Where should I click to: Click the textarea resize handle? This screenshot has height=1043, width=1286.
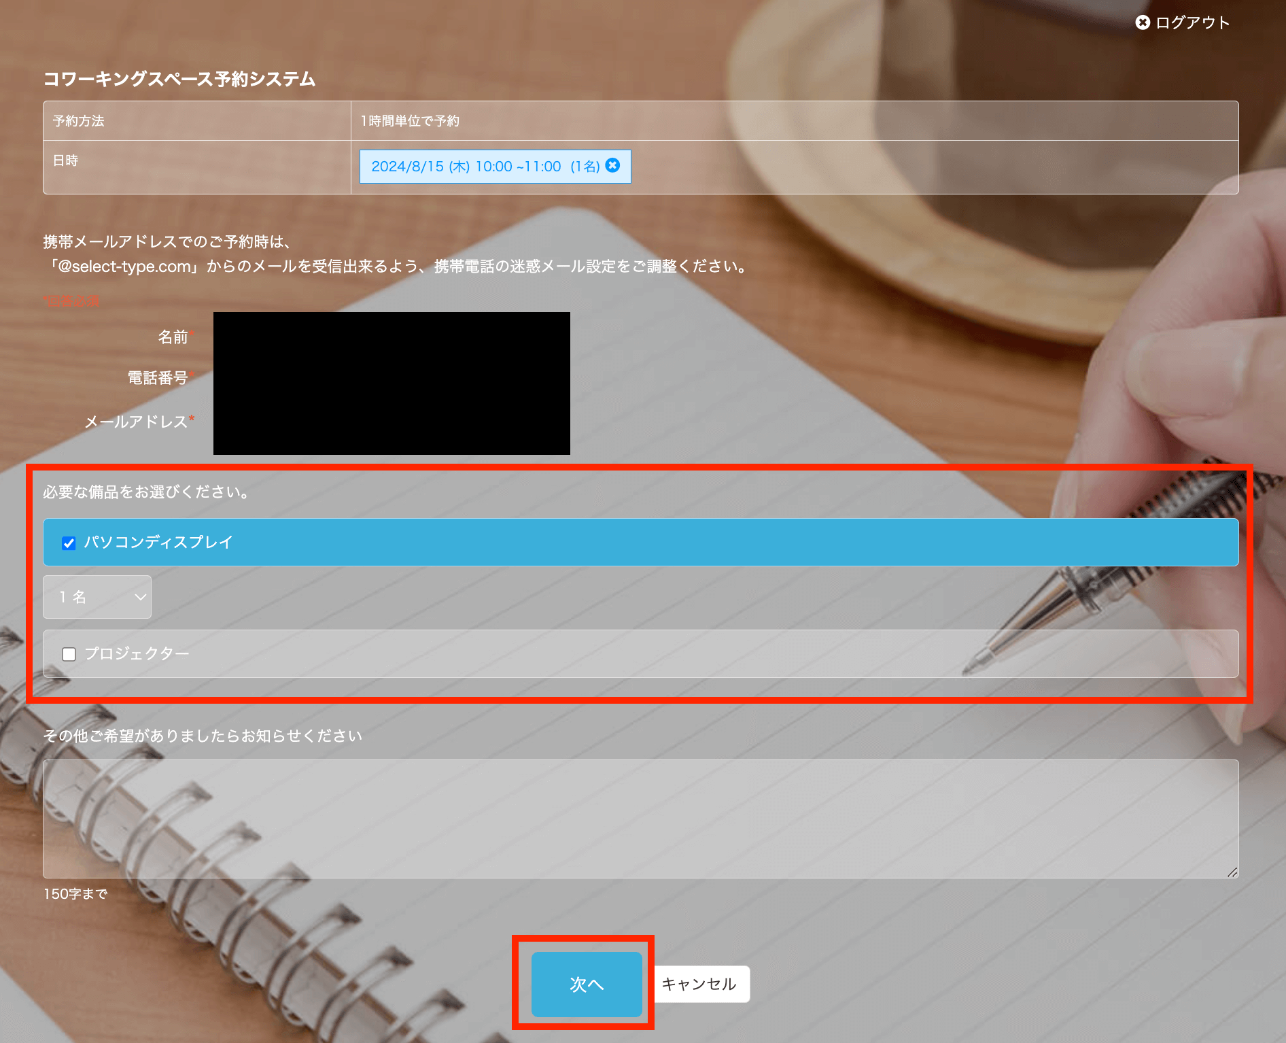coord(1232,872)
